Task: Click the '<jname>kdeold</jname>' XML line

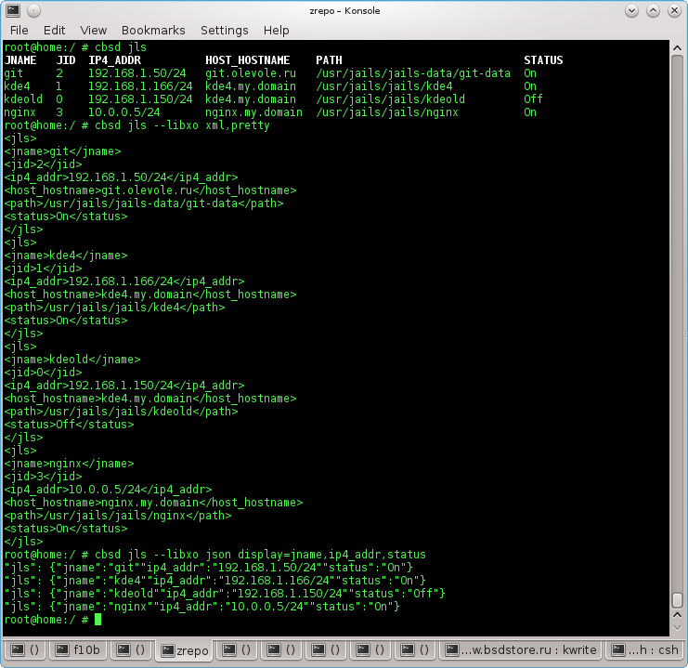Action: coord(72,360)
